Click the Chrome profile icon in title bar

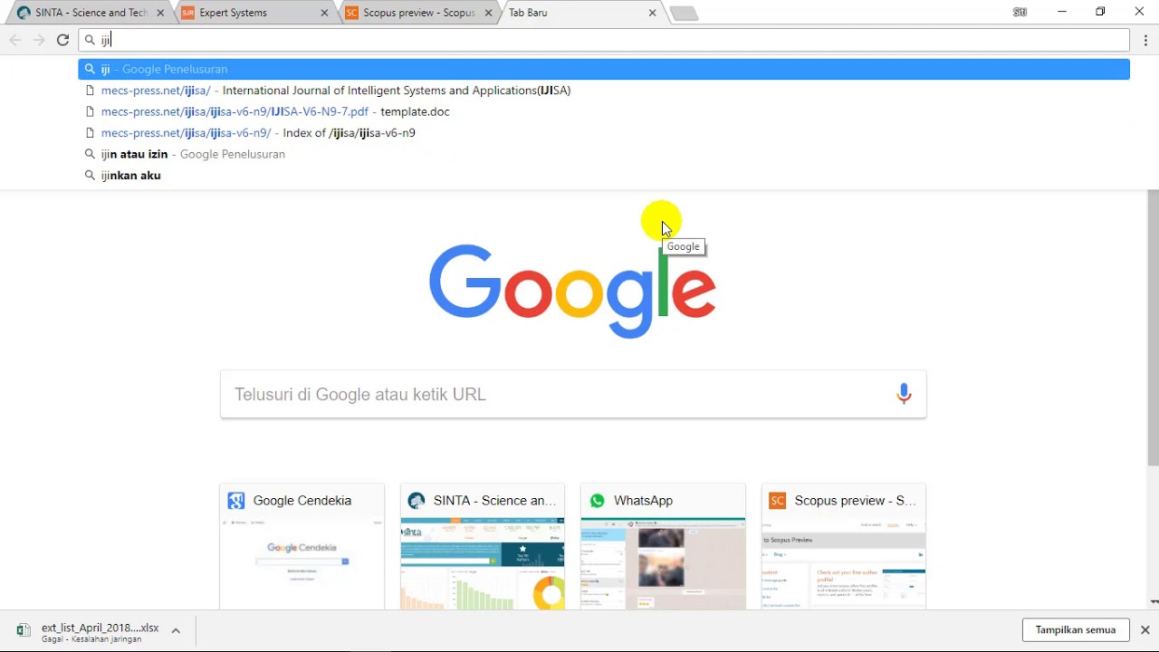[x=1020, y=13]
